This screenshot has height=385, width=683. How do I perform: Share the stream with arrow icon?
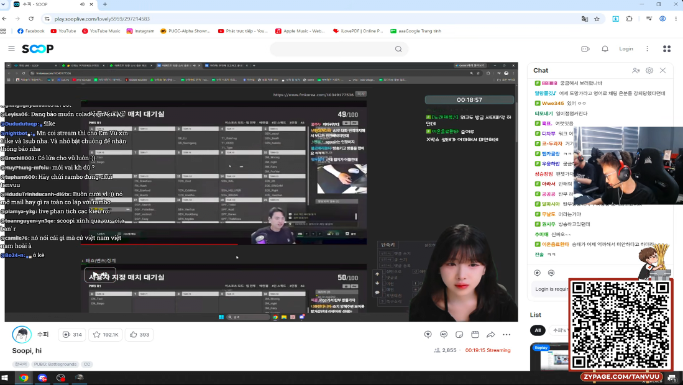click(490, 335)
